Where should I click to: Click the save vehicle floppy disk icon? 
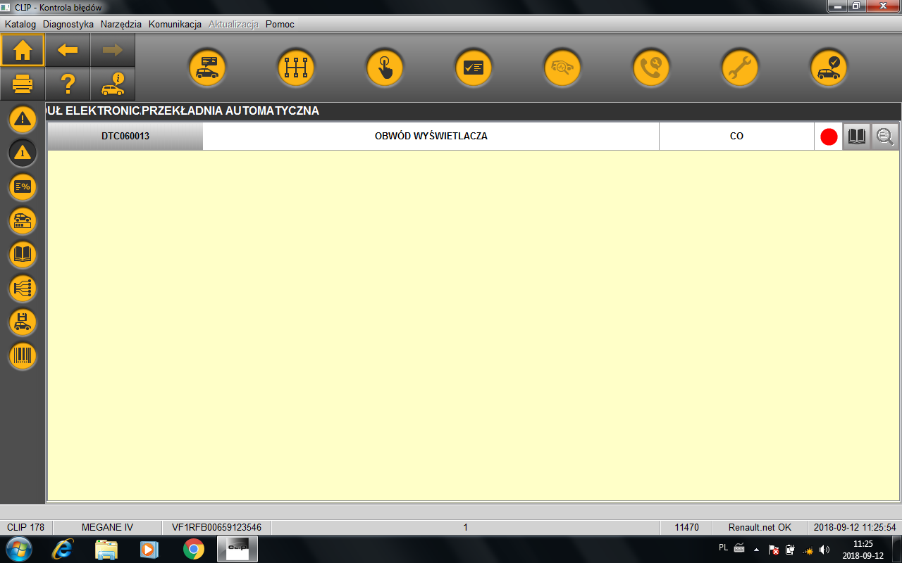23,322
